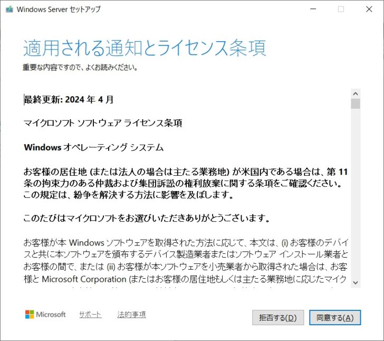The image size is (384, 341).
Task: Decline the license with 拒否する(D)
Action: click(x=278, y=318)
